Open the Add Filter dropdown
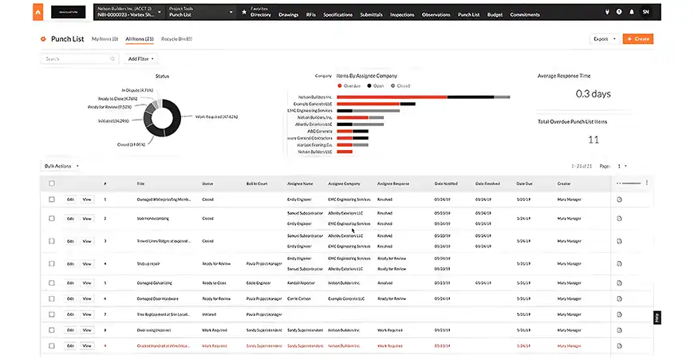Screen dimensions: 694x363 140,58
